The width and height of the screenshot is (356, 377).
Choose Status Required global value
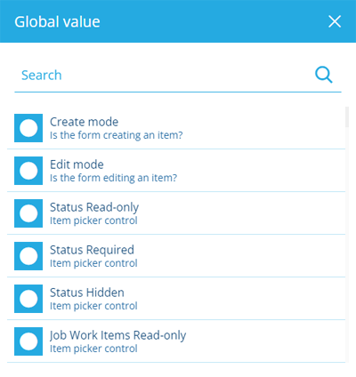point(176,256)
